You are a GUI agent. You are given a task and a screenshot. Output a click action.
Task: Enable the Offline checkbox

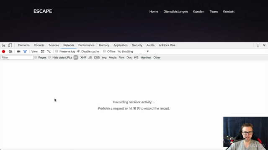[104, 51]
